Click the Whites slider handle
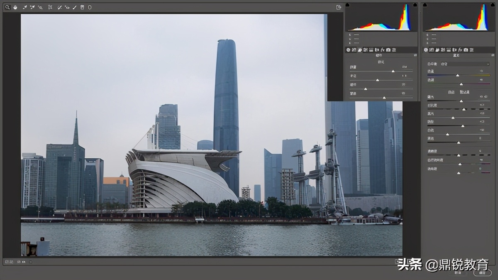 pos(447,134)
